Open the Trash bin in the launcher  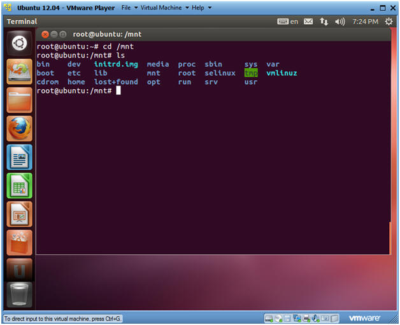pyautogui.click(x=19, y=295)
